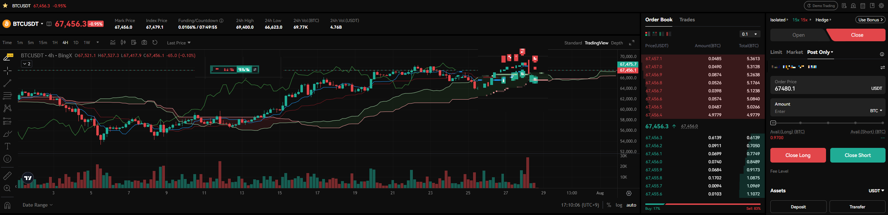This screenshot has height=215, width=888.
Task: Click the Amount input field
Action: pyautogui.click(x=828, y=108)
